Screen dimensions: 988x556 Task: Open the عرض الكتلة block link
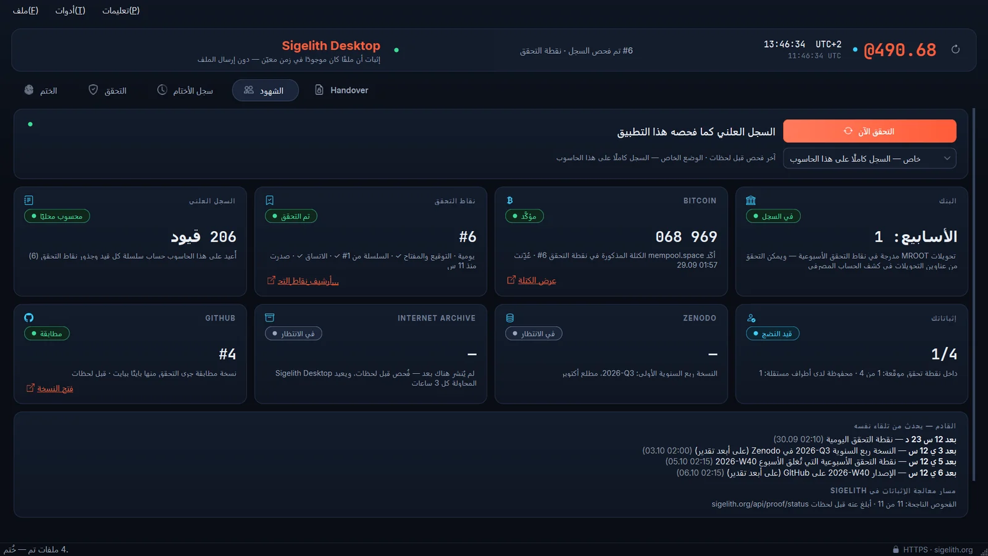tap(537, 280)
